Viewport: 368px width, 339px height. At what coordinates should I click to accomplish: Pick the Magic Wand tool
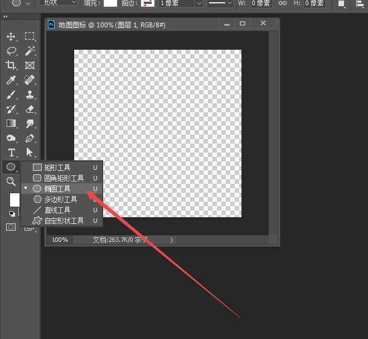click(x=30, y=51)
